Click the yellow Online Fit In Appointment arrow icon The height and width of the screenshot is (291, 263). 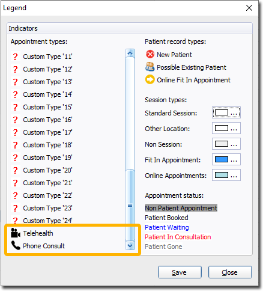150,79
